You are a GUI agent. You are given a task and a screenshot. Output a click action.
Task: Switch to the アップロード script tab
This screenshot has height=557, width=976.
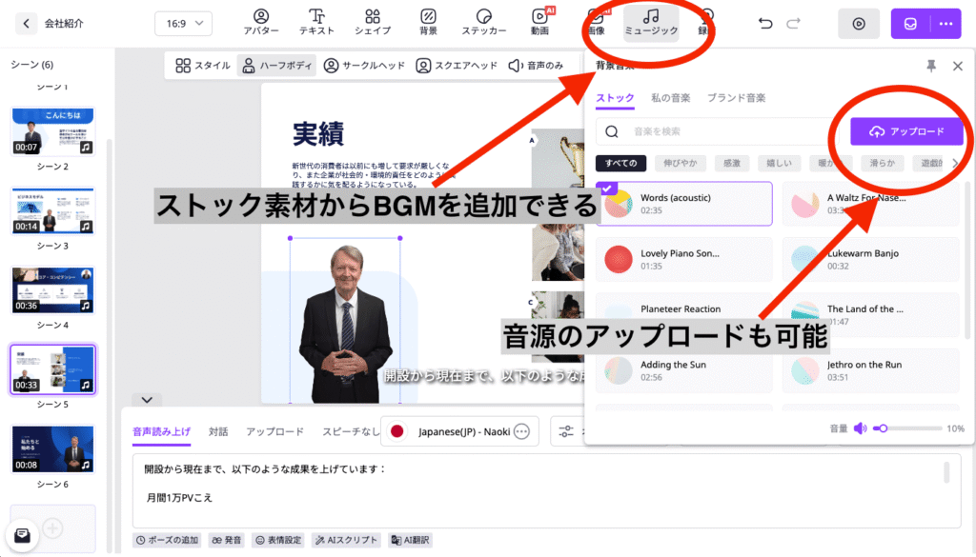point(274,431)
